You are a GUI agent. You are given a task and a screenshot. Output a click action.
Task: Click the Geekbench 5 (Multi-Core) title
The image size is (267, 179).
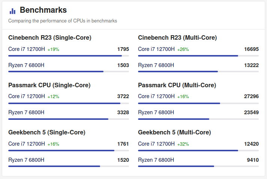click(174, 132)
